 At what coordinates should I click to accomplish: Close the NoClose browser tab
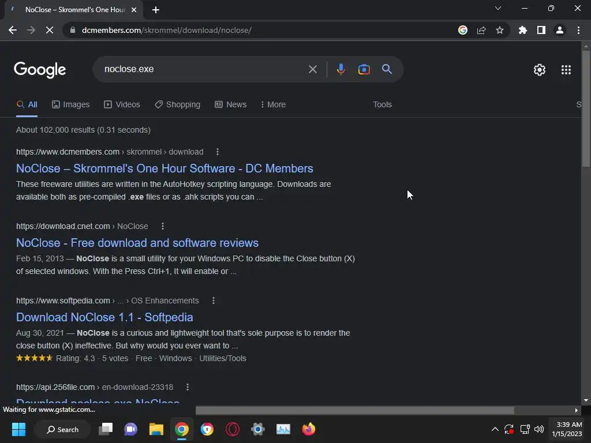click(134, 10)
